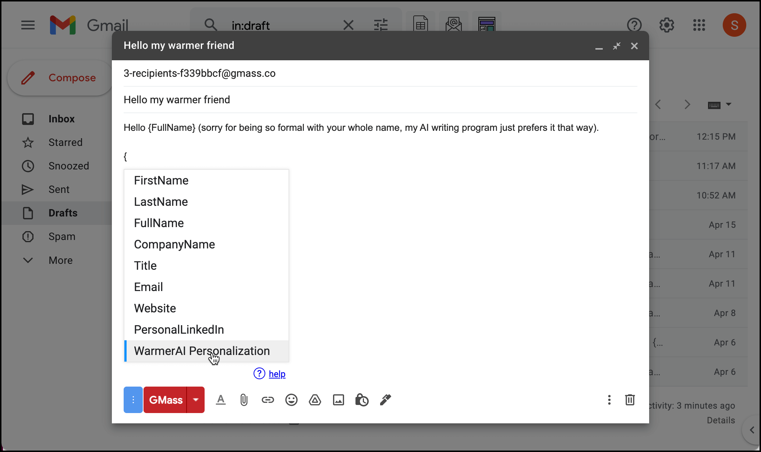
Task: Insert PersonalLinkedIn personalization field
Action: click(206, 330)
